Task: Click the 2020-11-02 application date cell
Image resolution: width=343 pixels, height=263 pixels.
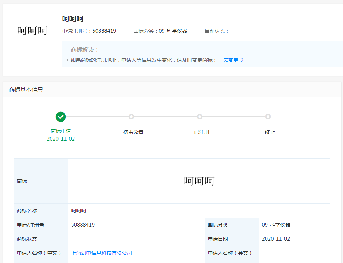Action: [276, 239]
